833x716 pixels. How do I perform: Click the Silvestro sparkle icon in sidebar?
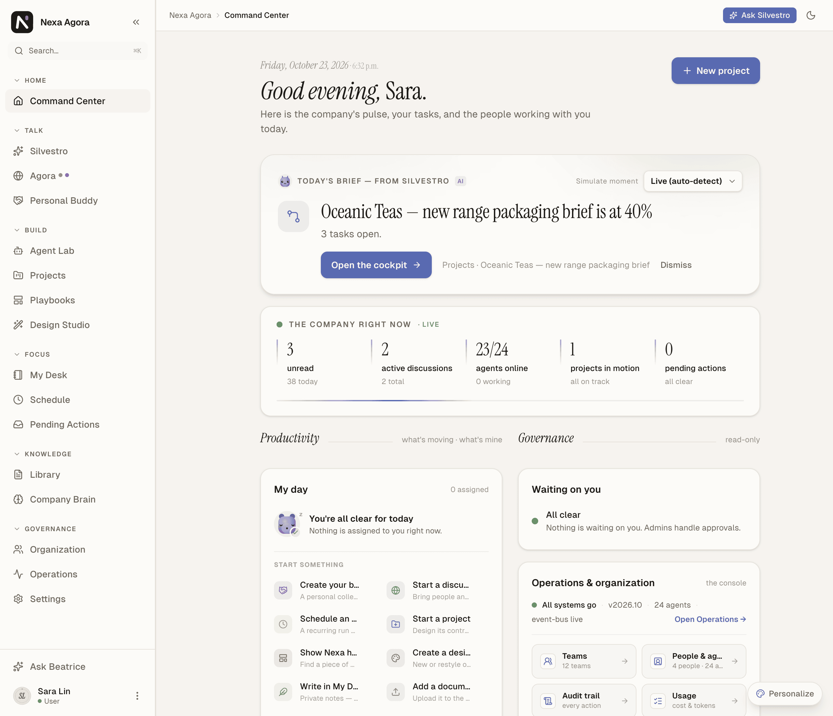click(18, 151)
